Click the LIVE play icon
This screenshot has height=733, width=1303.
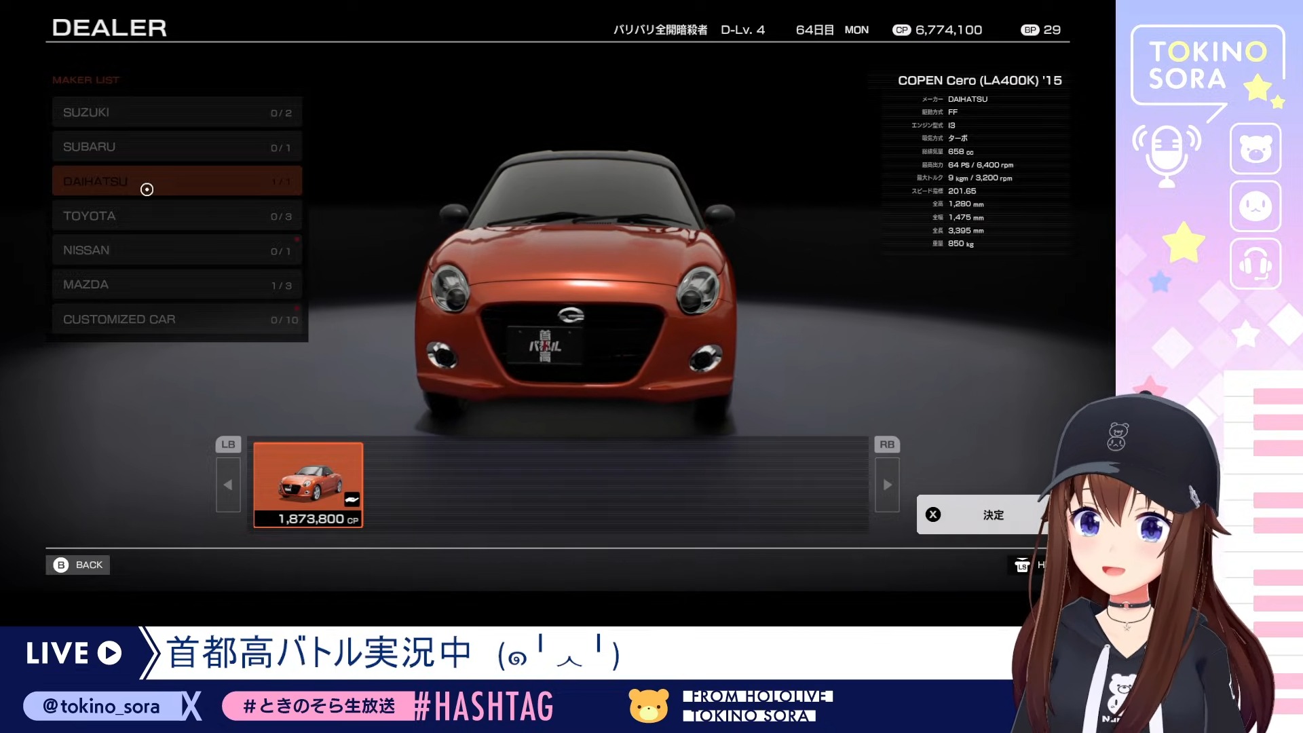point(109,653)
